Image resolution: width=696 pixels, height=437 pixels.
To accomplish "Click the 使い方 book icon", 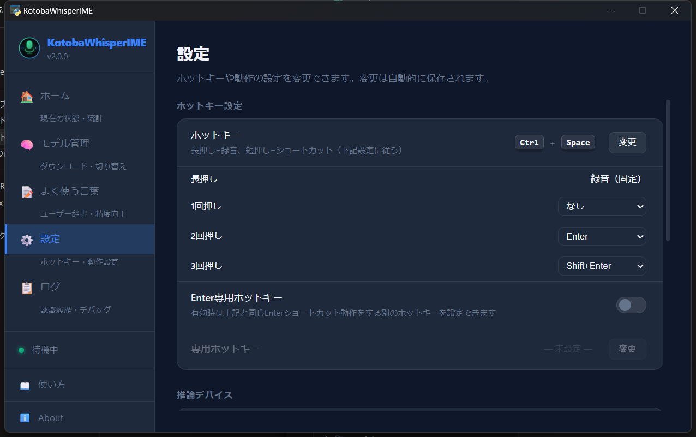I will [x=25, y=384].
